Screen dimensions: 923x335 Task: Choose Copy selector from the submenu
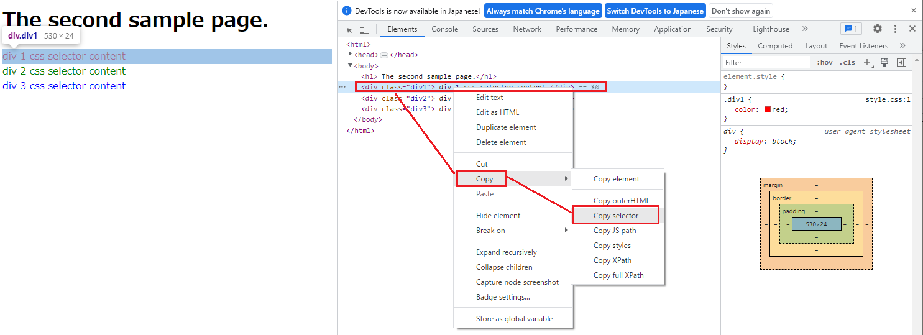615,216
